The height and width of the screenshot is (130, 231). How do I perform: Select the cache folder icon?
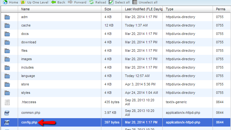(x=7, y=25)
